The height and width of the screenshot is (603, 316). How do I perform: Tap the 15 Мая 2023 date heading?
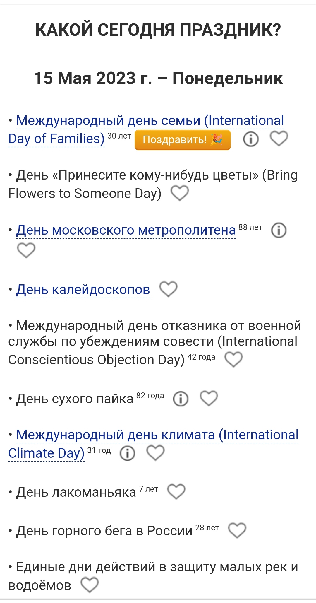pyautogui.click(x=158, y=78)
